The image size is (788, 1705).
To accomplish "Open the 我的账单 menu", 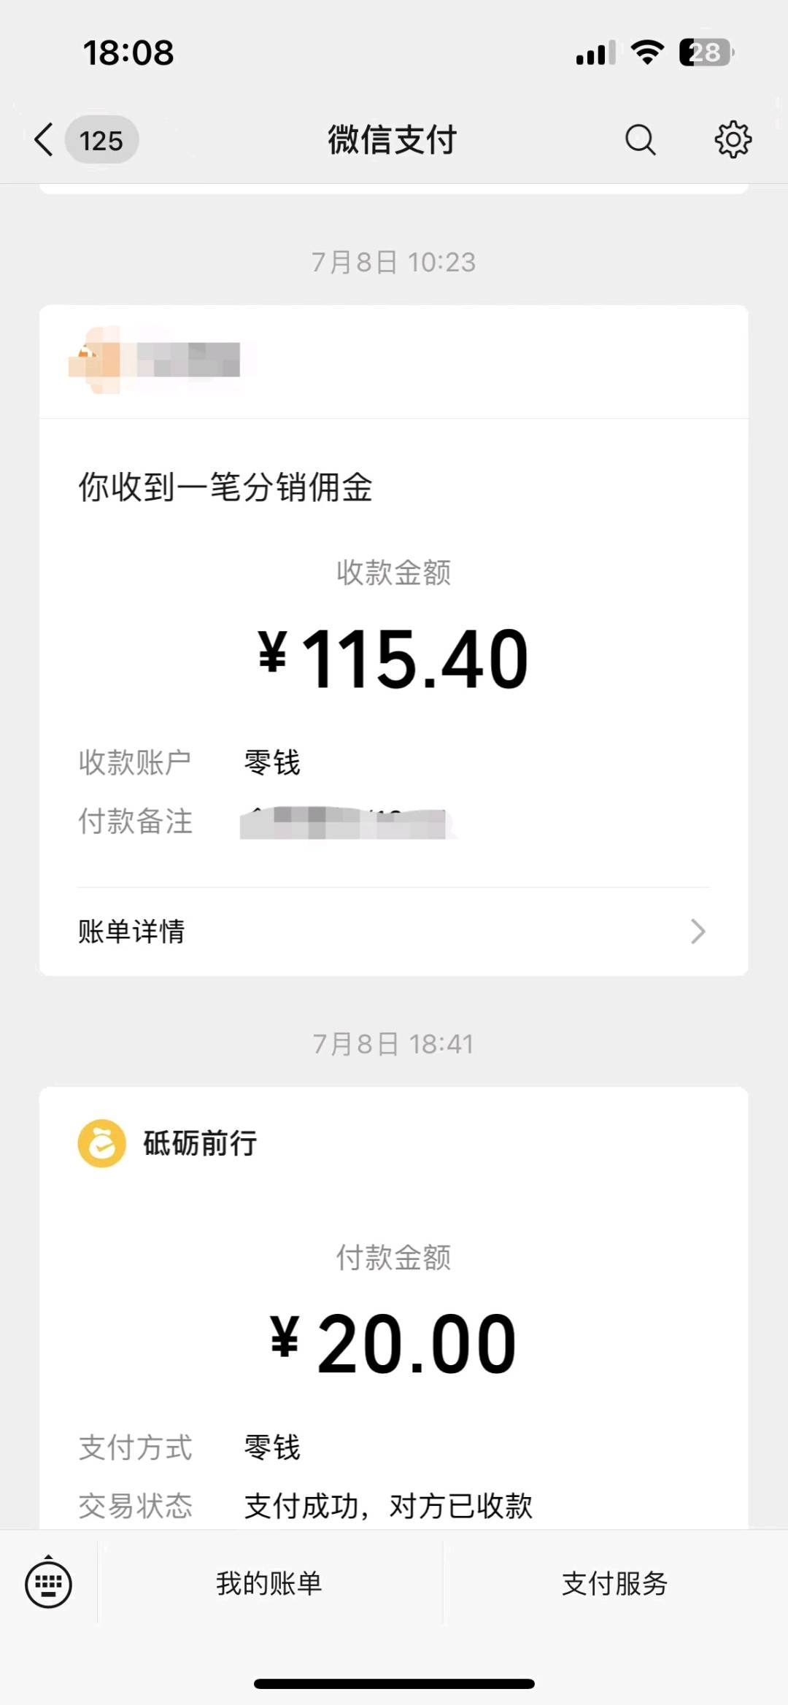I will (269, 1584).
